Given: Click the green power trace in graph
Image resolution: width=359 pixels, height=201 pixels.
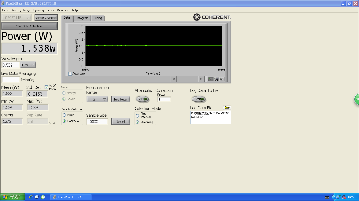Looking at the screenshot, I should pyautogui.click(x=154, y=45).
